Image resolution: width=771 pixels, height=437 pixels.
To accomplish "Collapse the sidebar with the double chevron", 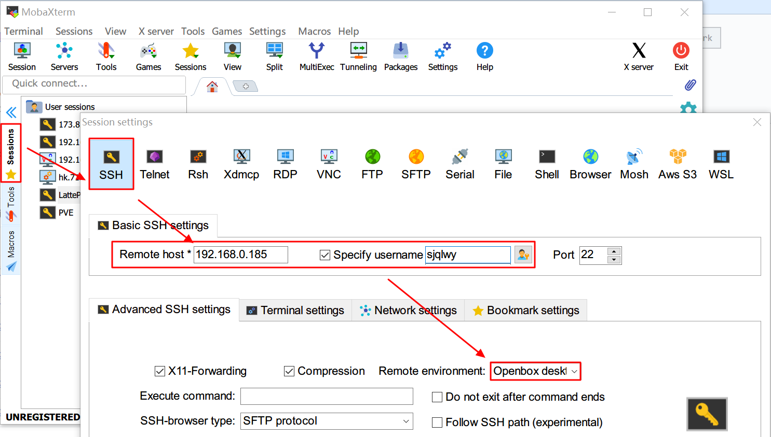I will [x=11, y=112].
